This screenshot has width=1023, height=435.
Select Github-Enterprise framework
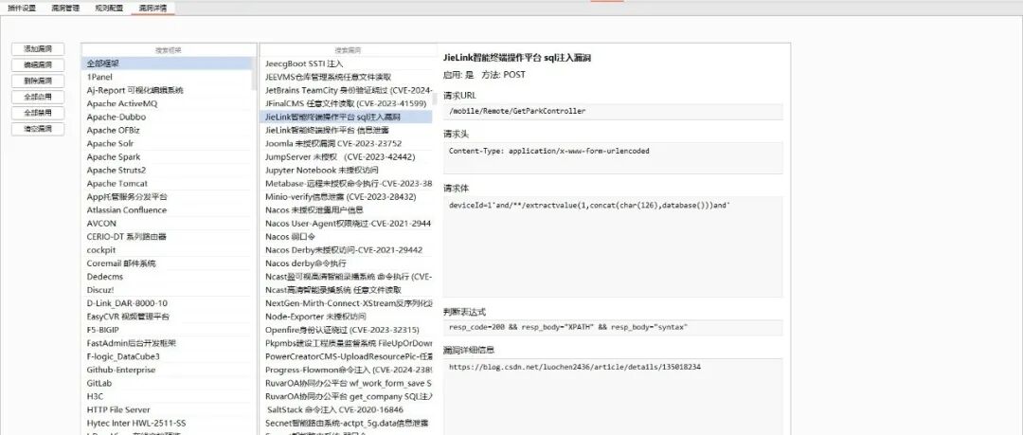(x=167, y=370)
